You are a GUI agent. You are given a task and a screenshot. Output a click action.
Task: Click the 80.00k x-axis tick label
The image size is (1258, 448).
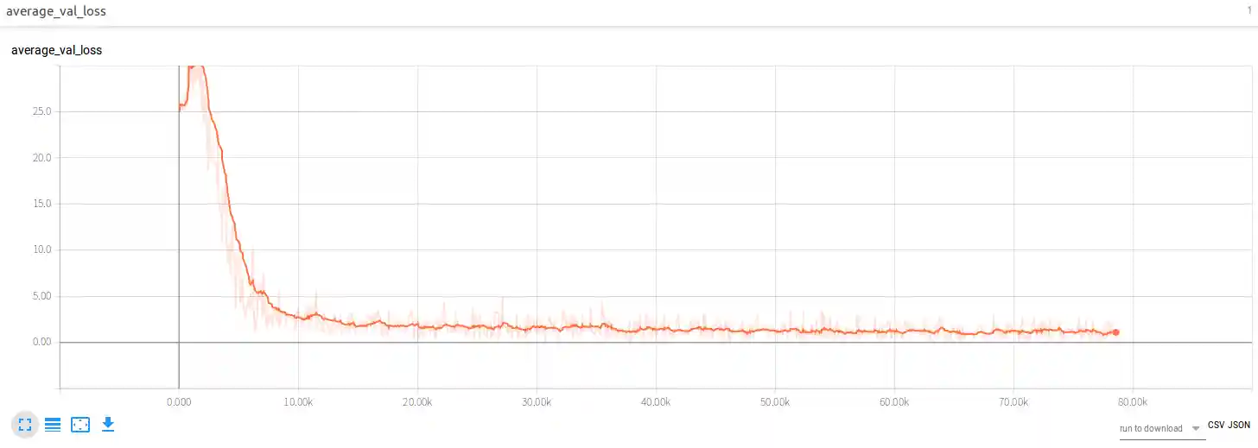point(1133,402)
